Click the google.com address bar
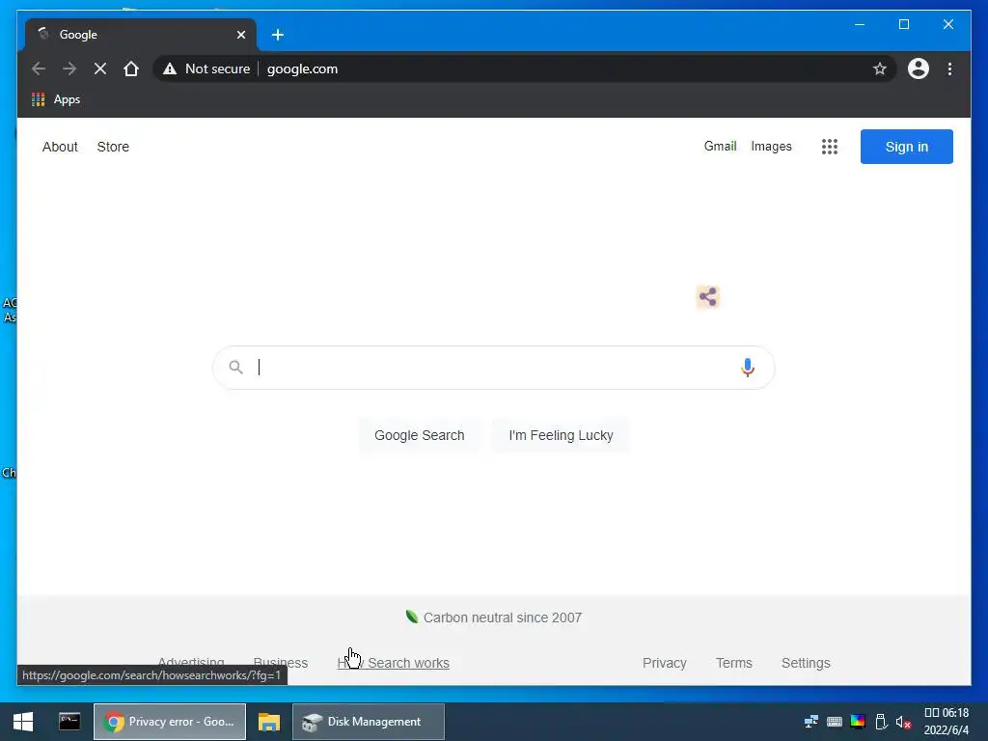The width and height of the screenshot is (988, 741). click(x=523, y=69)
